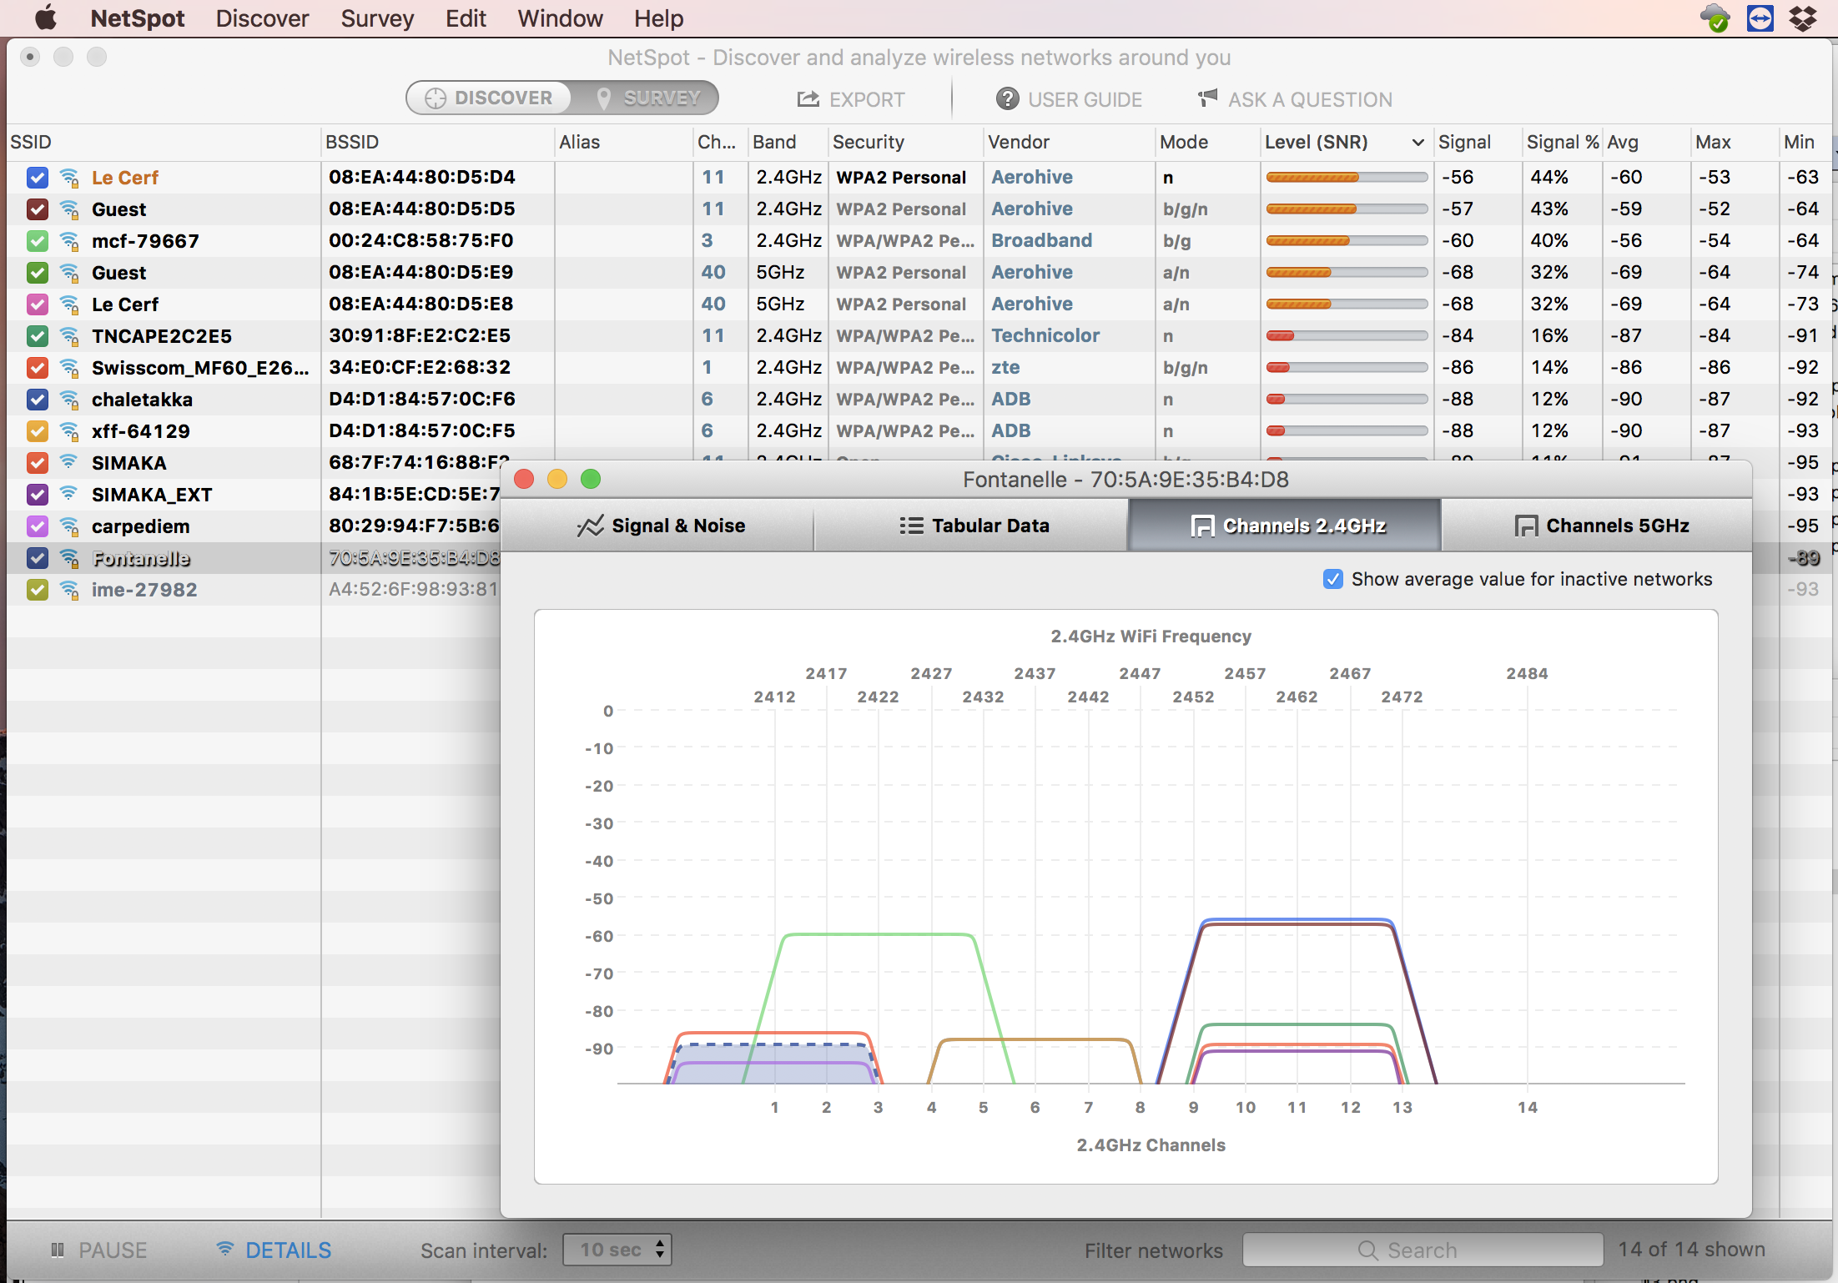Image resolution: width=1838 pixels, height=1283 pixels.
Task: Click the TeamViewer menu bar icon
Action: click(1760, 18)
